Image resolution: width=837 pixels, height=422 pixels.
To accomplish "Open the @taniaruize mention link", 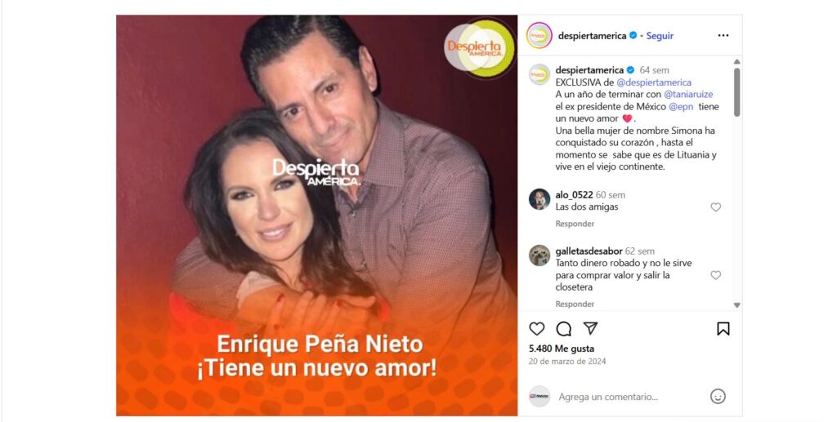I will tap(688, 95).
